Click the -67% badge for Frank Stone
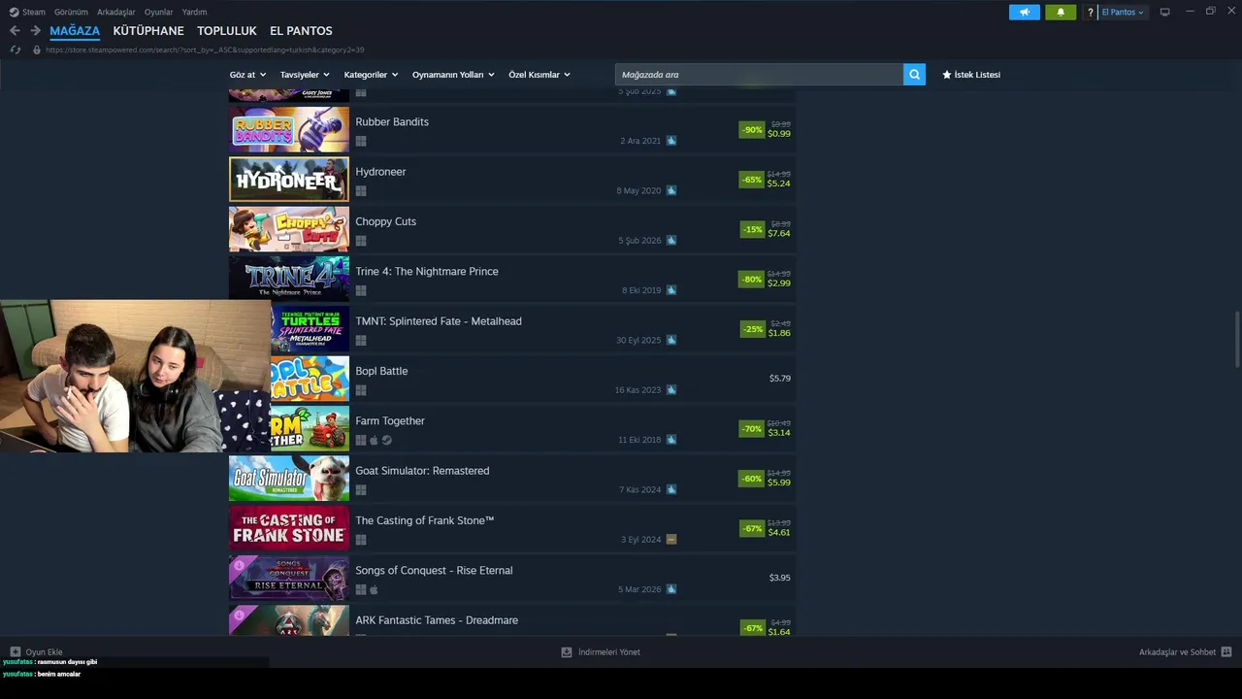The height and width of the screenshot is (699, 1242). click(752, 529)
